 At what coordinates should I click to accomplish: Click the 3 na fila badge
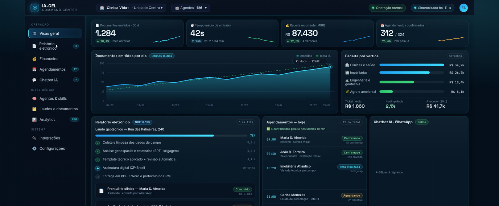click(x=246, y=122)
